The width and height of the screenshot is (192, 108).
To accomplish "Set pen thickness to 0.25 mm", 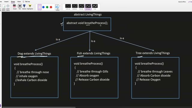I will tap(68, 7).
